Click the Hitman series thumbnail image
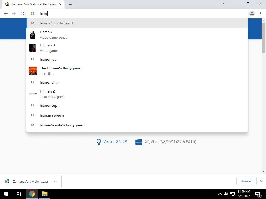Image resolution: width=266 pixels, height=199 pixels. pos(32,35)
